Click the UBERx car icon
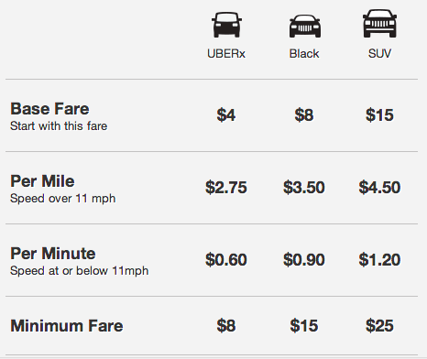Image resolution: width=427 pixels, height=359 pixels. tap(226, 25)
